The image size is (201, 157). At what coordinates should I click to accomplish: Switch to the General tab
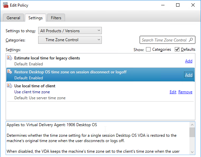point(13,18)
